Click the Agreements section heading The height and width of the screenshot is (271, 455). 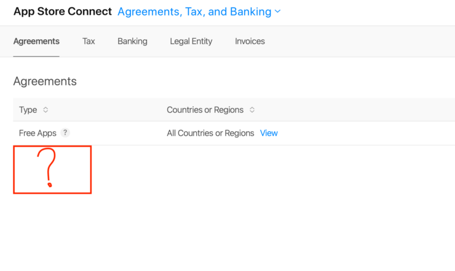45,81
